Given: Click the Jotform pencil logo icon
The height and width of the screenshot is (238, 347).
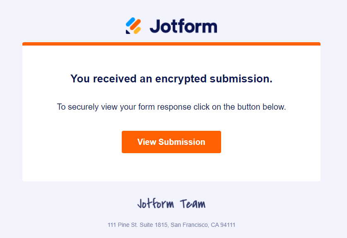Looking at the screenshot, I should click(x=134, y=26).
